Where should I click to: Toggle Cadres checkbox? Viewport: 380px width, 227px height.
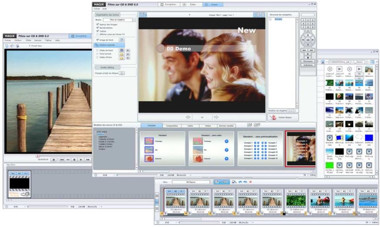(x=97, y=31)
